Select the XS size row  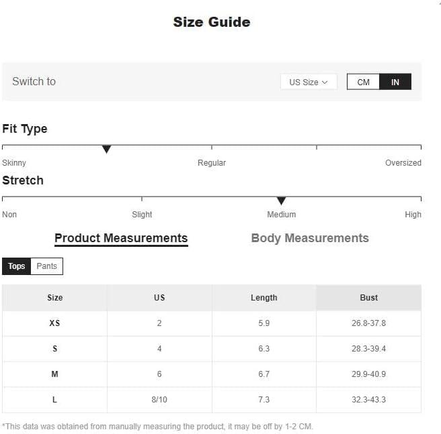pyautogui.click(x=212, y=323)
